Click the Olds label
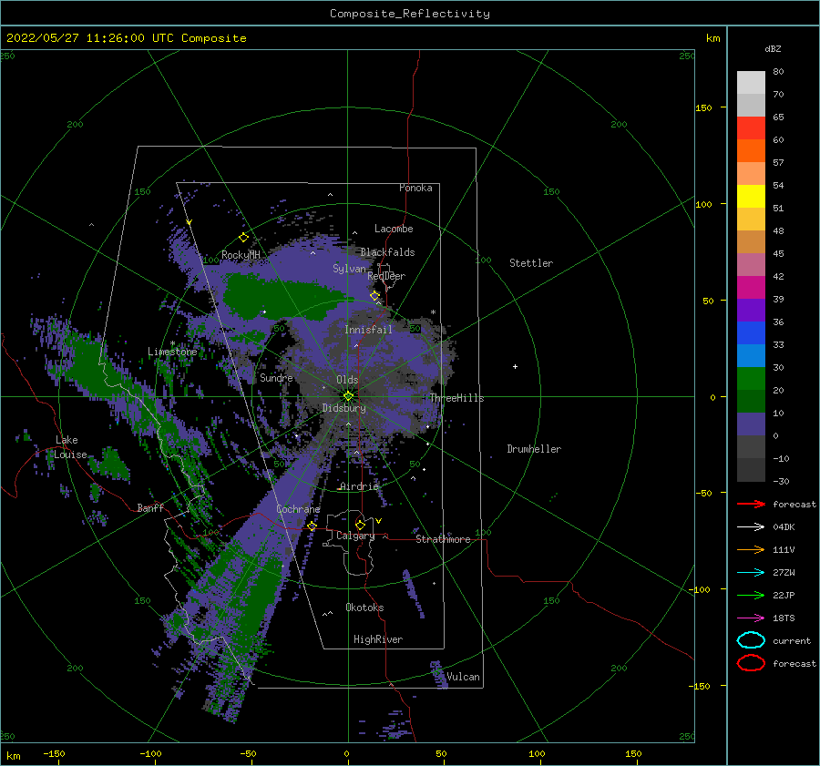820x766 pixels. [x=347, y=380]
